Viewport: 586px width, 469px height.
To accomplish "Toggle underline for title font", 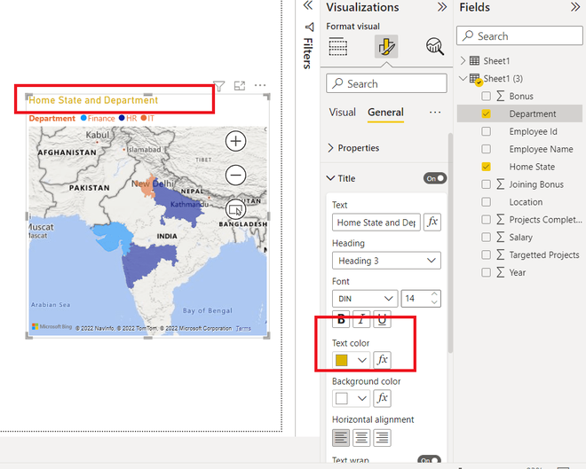I will pyautogui.click(x=382, y=319).
